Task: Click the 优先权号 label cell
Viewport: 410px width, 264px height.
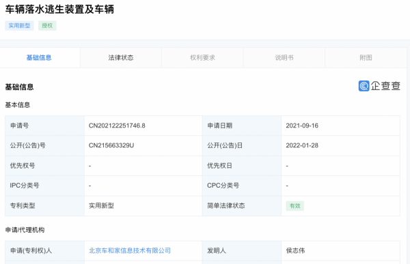Action: [x=44, y=166]
